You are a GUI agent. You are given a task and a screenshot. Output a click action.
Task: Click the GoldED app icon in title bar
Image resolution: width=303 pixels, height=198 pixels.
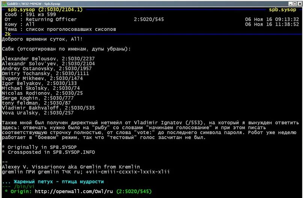pyautogui.click(x=4, y=3)
